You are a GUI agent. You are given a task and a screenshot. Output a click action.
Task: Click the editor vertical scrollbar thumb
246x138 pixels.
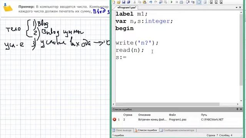(241, 50)
